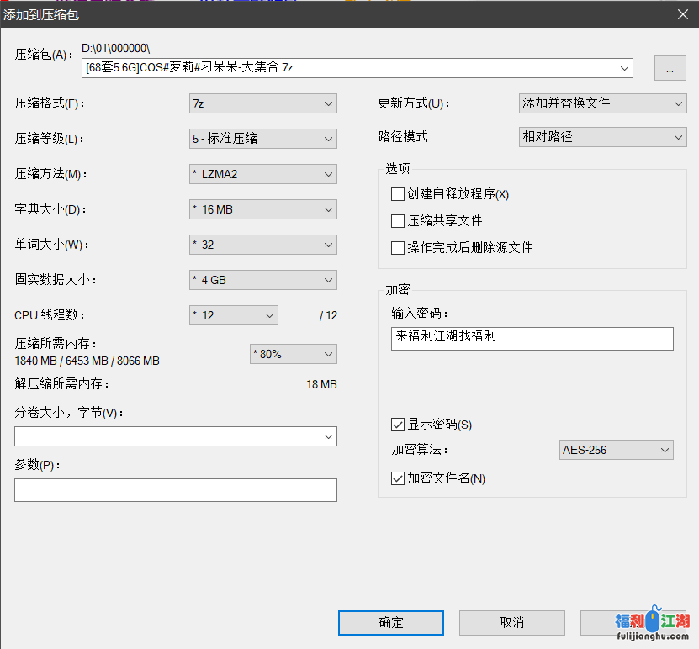This screenshot has height=649, width=699.
Task: Click the 确定 confirm button
Action: pyautogui.click(x=390, y=623)
